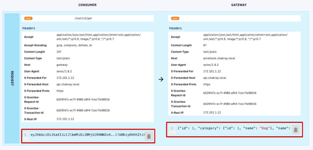Select the Accept header name in Consumer
Viewport: 313px width, 150px height.
click(29, 37)
